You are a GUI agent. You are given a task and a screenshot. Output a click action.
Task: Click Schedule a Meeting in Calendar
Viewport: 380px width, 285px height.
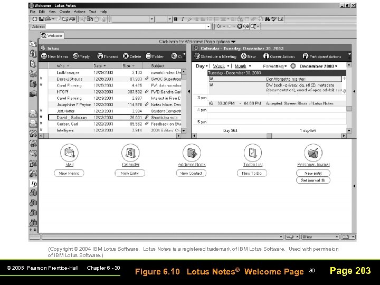point(215,56)
